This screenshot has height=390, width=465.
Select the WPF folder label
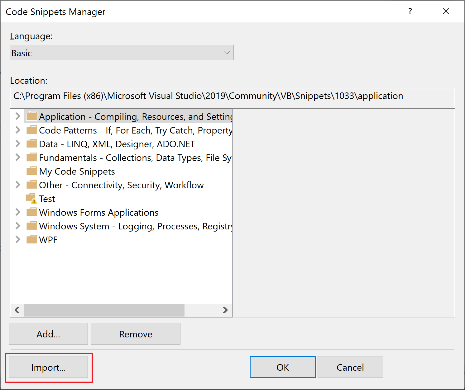tap(48, 240)
